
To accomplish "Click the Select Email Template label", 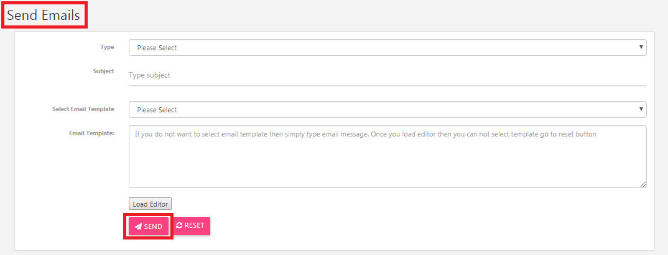I will (x=83, y=109).
